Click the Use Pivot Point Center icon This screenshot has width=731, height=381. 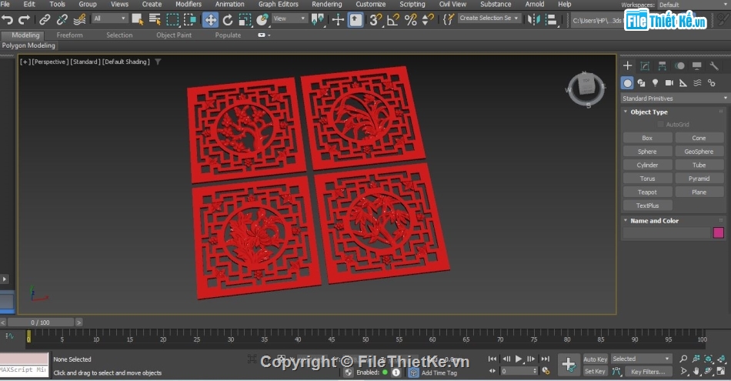pyautogui.click(x=318, y=19)
